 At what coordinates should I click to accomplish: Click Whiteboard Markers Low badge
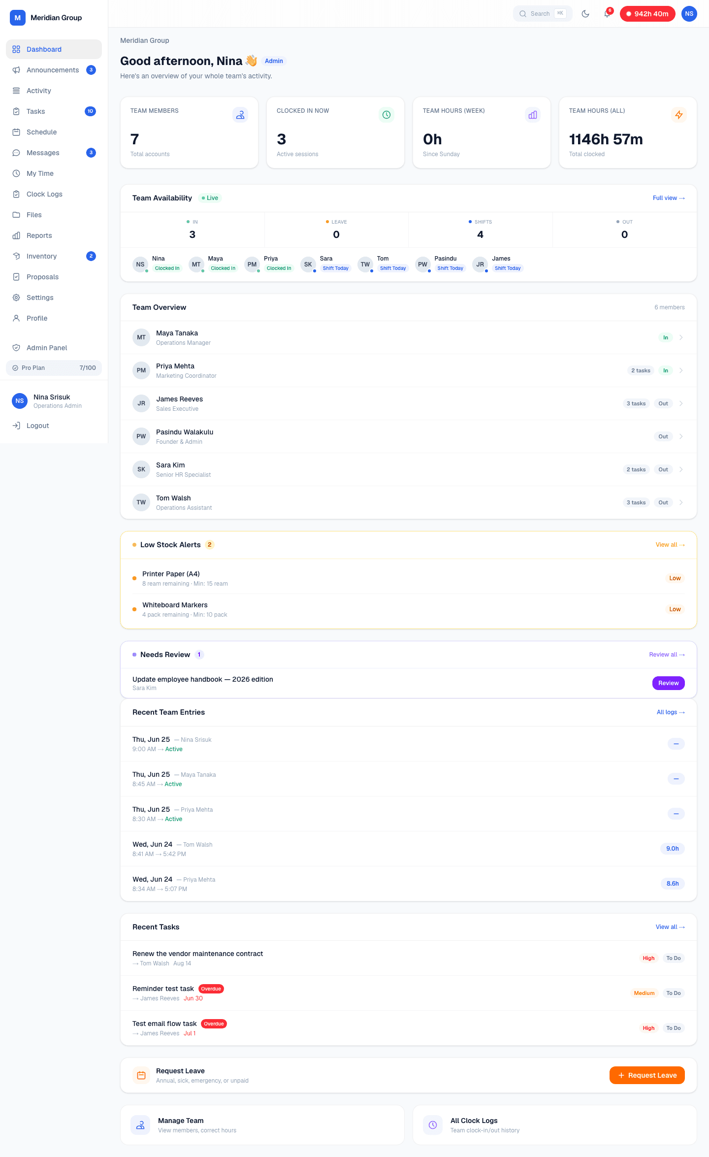coord(675,609)
